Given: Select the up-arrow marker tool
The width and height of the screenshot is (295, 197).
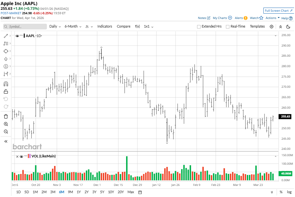Looking at the screenshot, I should tap(6, 59).
